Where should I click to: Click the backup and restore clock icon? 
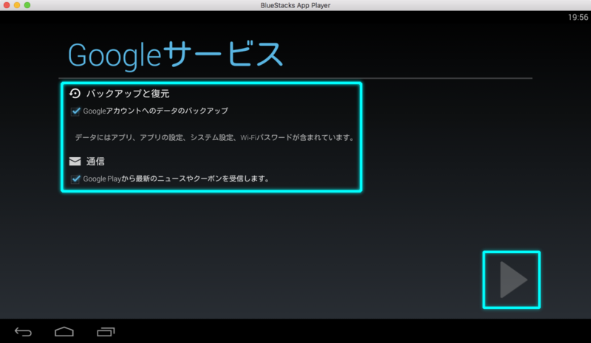tap(75, 94)
